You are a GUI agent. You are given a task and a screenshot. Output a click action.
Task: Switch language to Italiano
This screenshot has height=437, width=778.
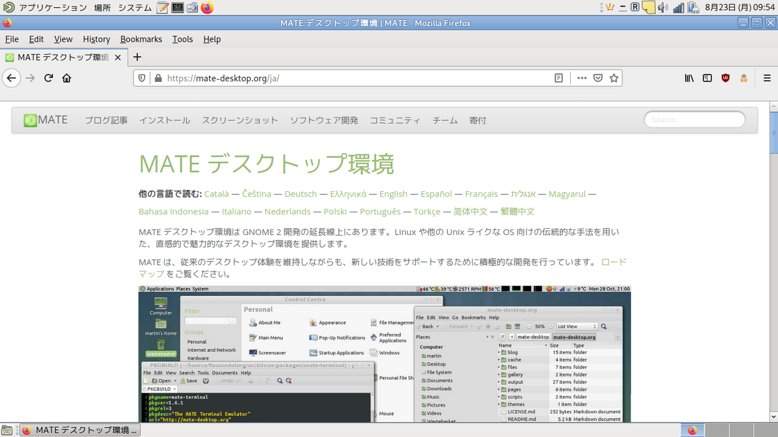coord(236,211)
